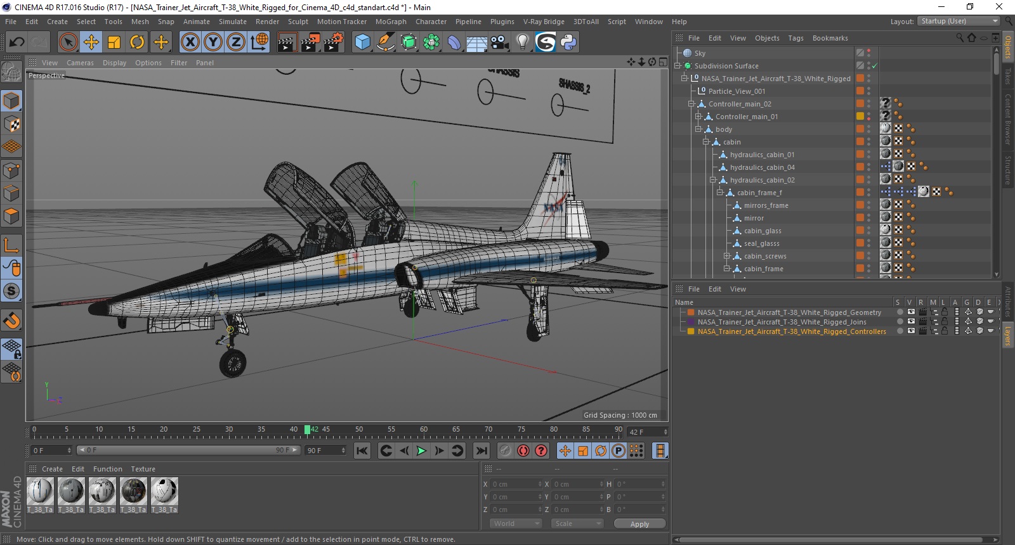Collapse Controller_main_02 tree node
The image size is (1015, 545).
pyautogui.click(x=691, y=104)
